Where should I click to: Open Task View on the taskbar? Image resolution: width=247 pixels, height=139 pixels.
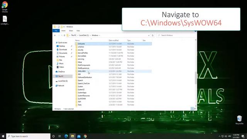point(60,136)
